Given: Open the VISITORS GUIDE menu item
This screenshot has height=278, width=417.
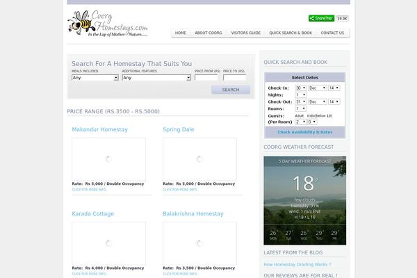Looking at the screenshot, I should coord(246,33).
